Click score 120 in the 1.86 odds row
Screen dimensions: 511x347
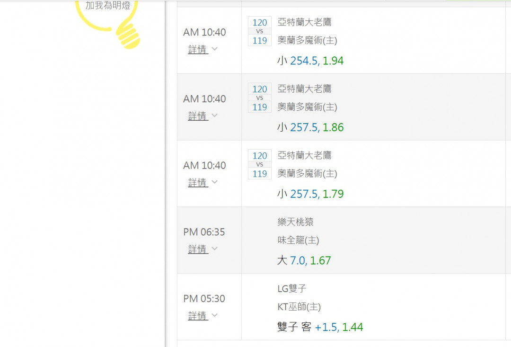point(260,89)
